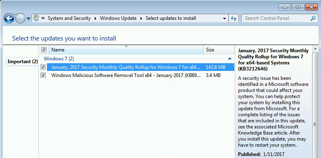Select Windows Malicious Software Removal Tool row
The height and width of the screenshot is (158, 321).
(x=140, y=75)
